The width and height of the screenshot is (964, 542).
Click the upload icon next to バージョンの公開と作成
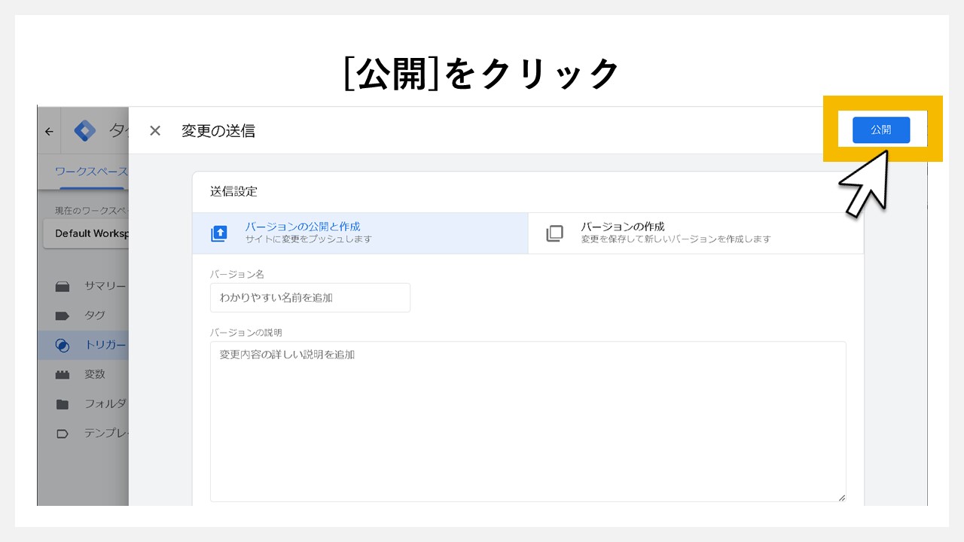(x=218, y=233)
